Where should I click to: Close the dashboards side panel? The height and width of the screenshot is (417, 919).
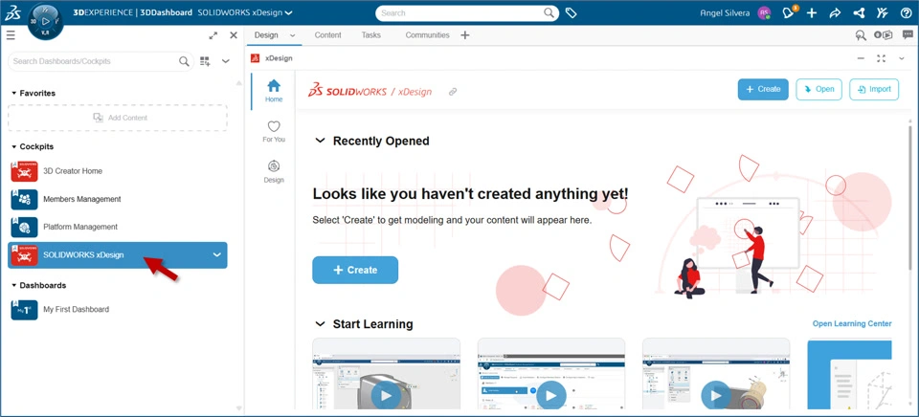coord(234,35)
